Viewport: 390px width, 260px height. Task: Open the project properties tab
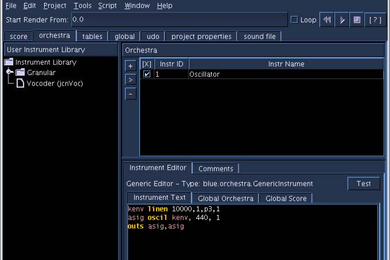pos(201,36)
